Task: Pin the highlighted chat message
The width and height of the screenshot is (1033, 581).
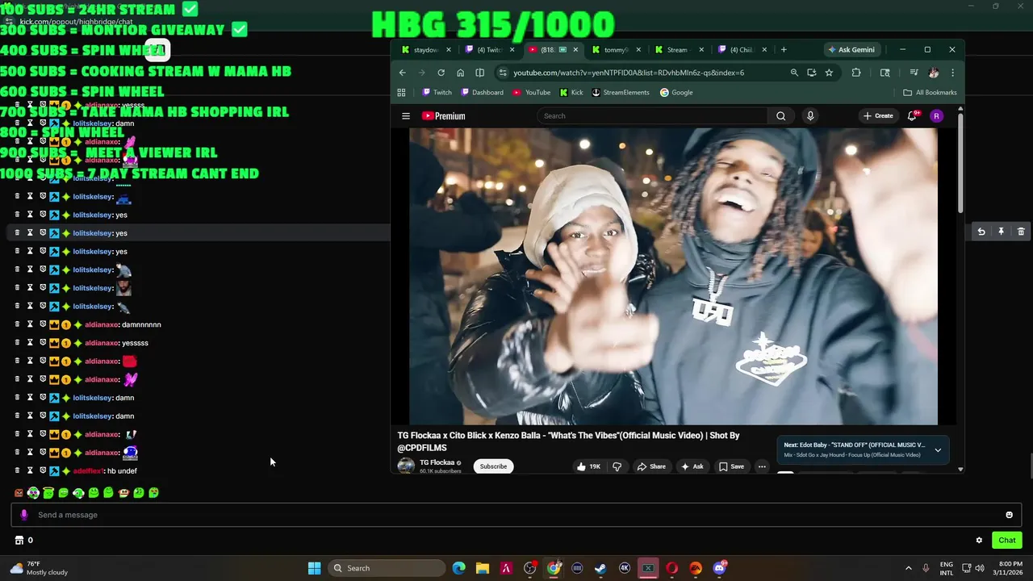Action: pyautogui.click(x=1001, y=232)
